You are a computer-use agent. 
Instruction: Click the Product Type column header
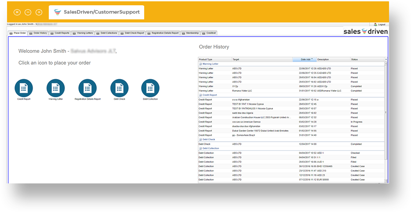point(215,59)
